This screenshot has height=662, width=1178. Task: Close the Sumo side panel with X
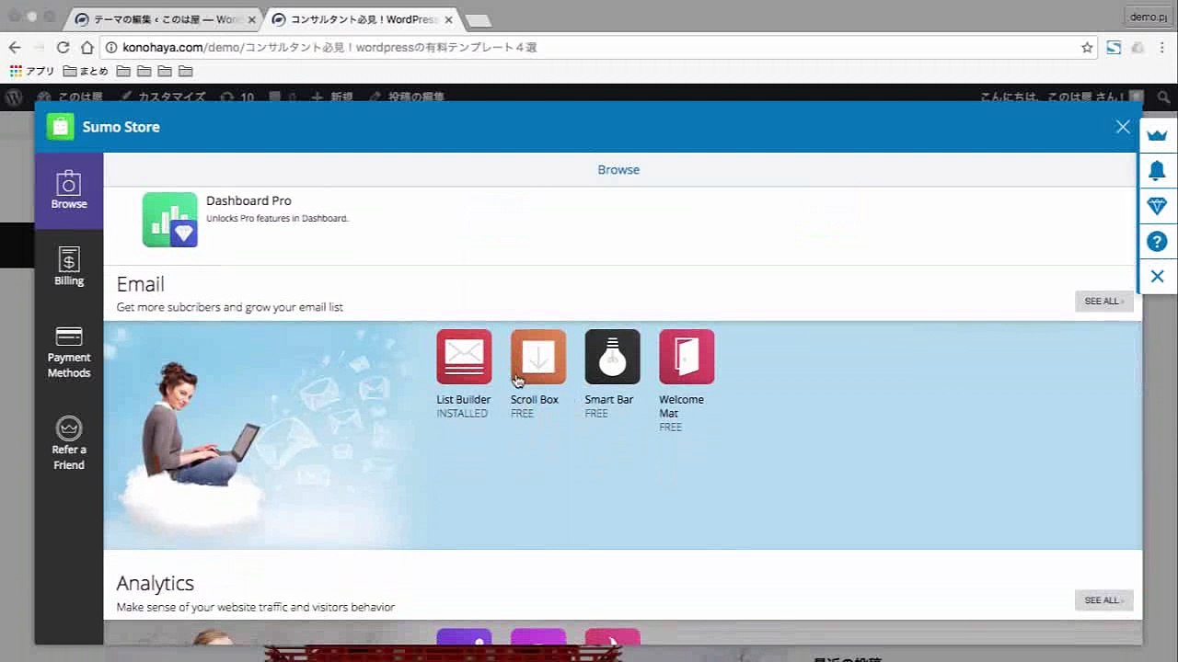(x=1157, y=277)
